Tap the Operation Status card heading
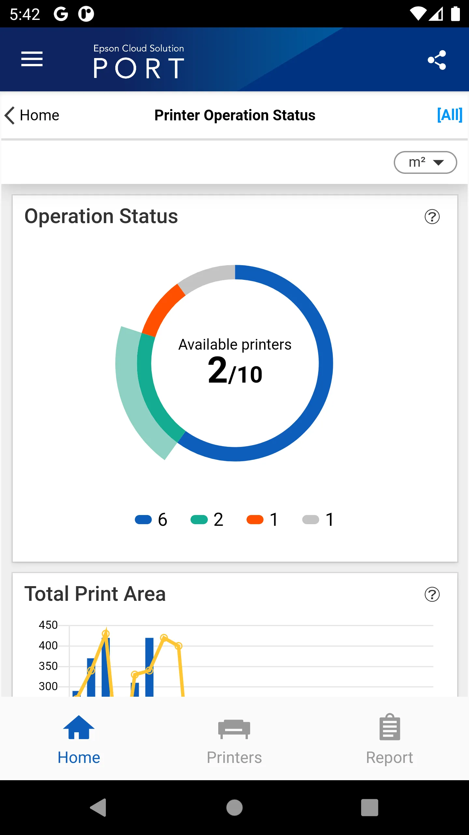Viewport: 469px width, 835px height. 101,216
